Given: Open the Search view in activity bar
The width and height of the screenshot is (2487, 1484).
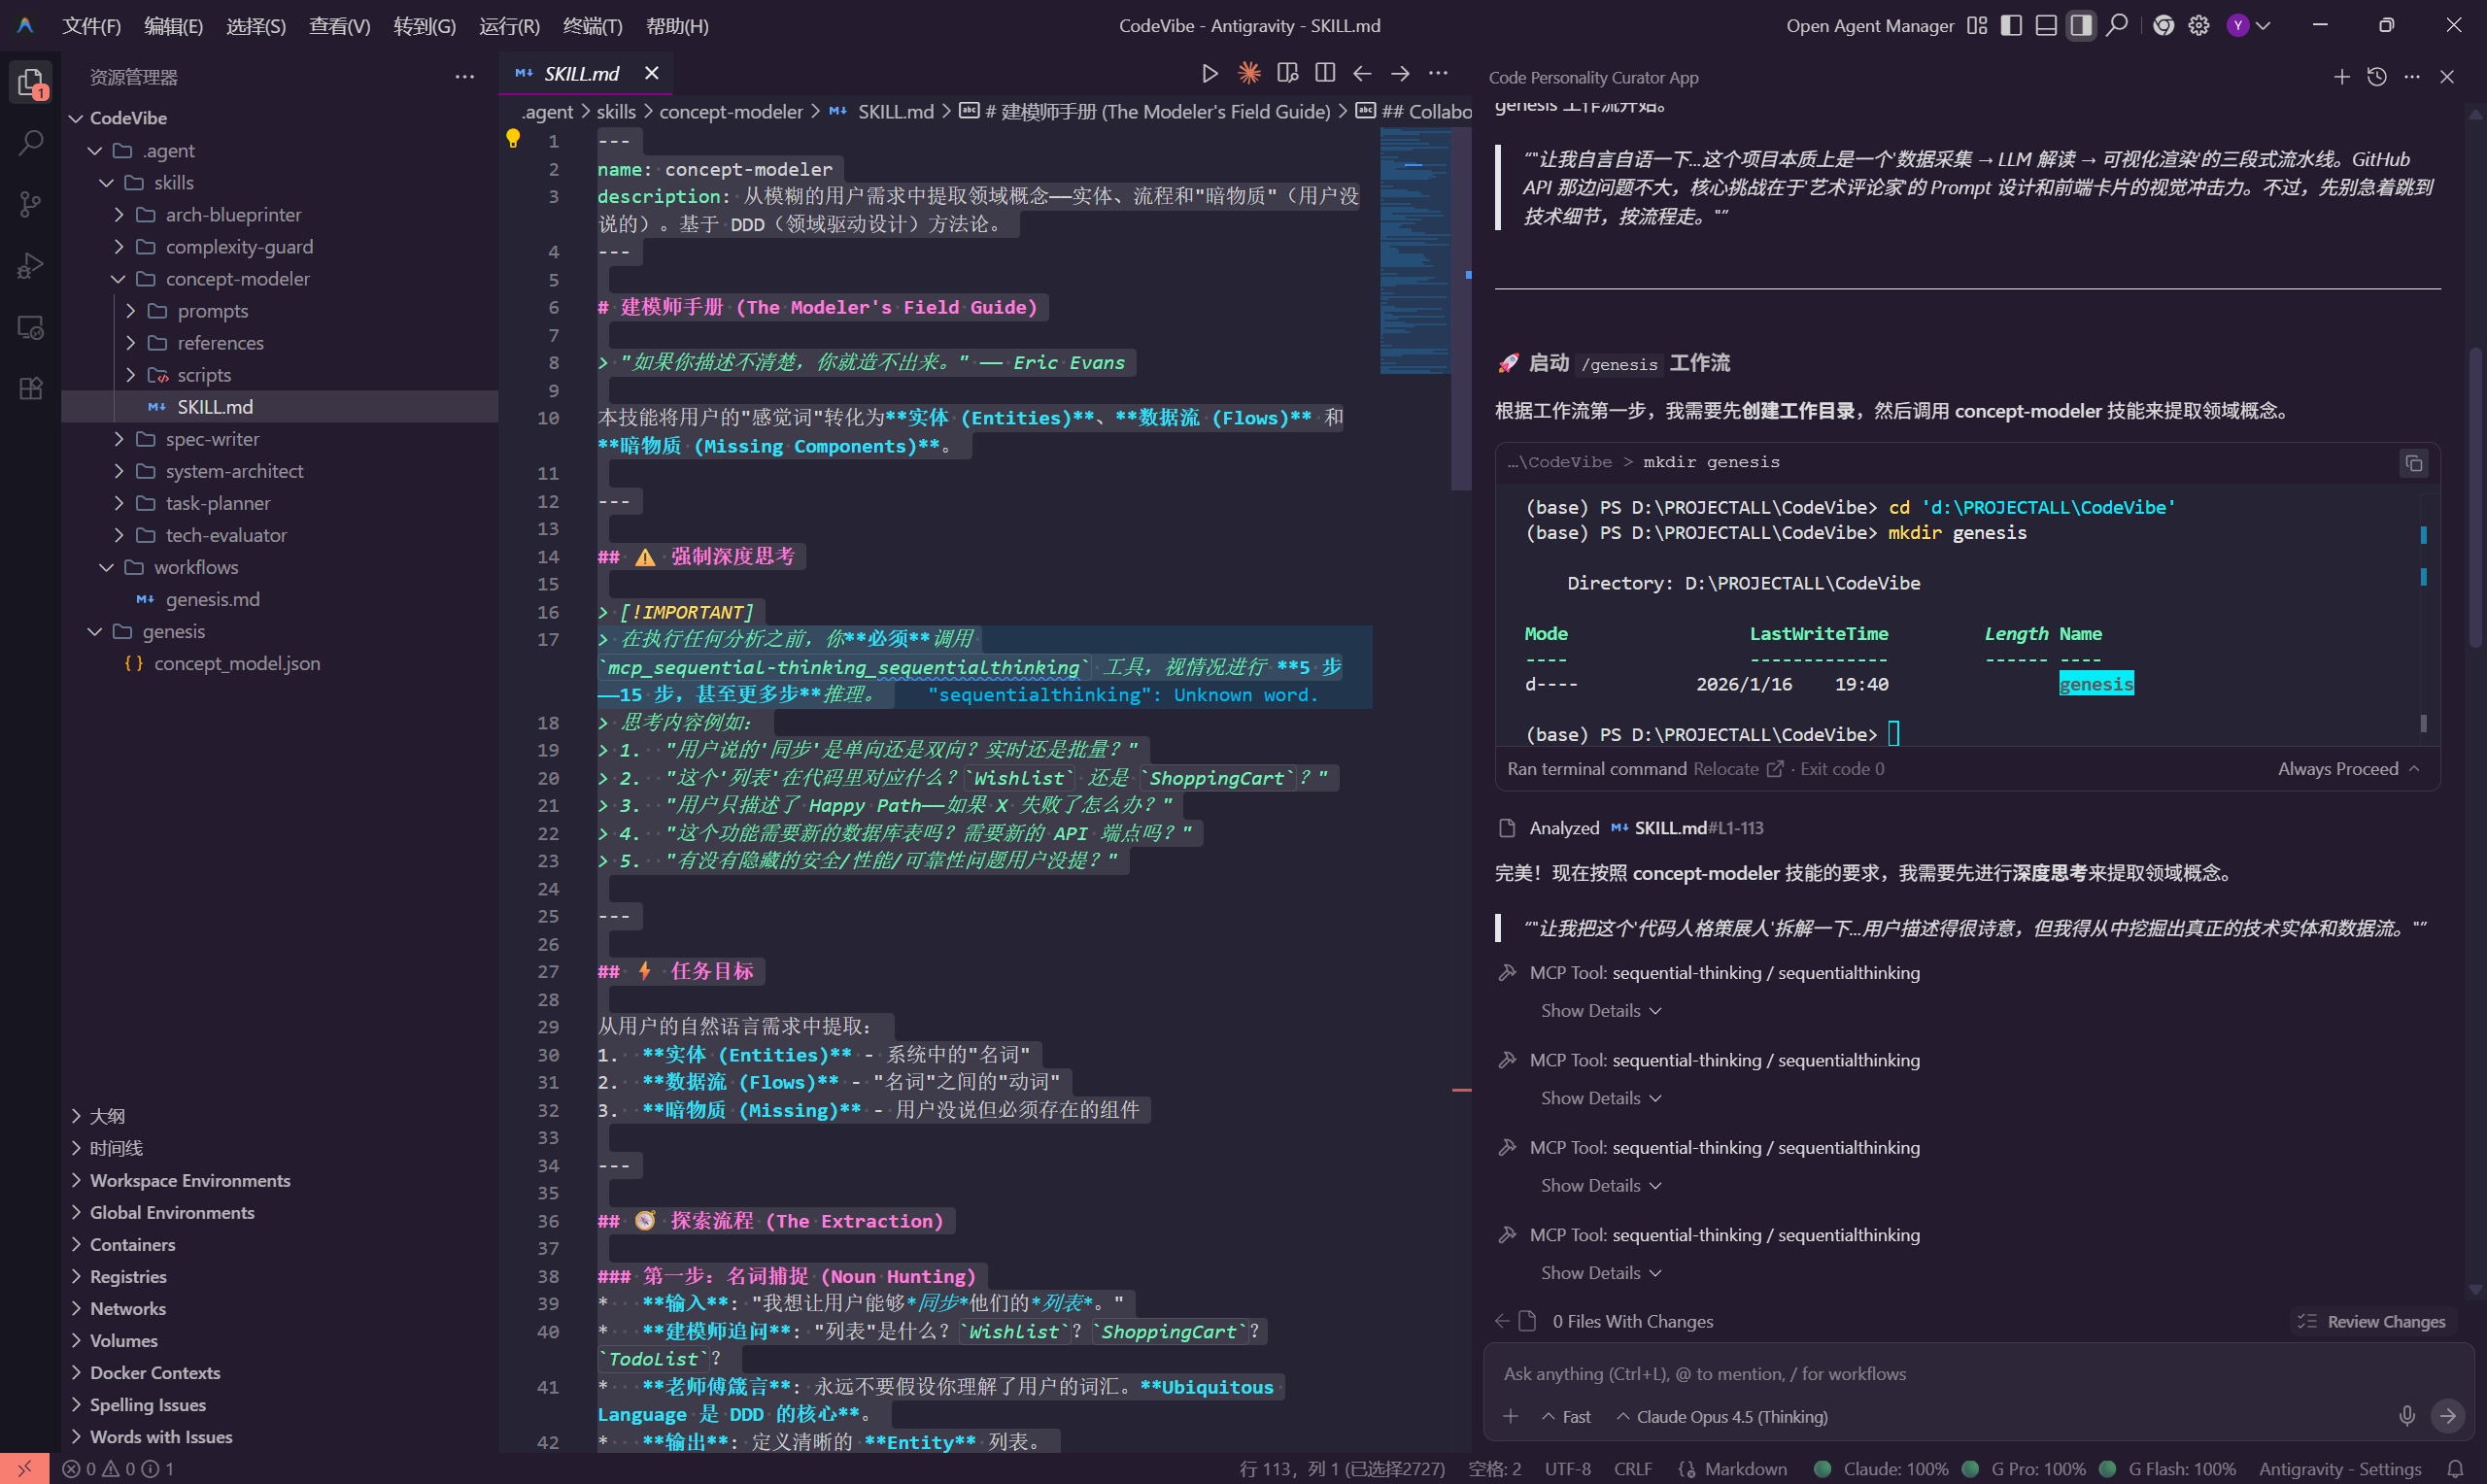Looking at the screenshot, I should tap(31, 143).
